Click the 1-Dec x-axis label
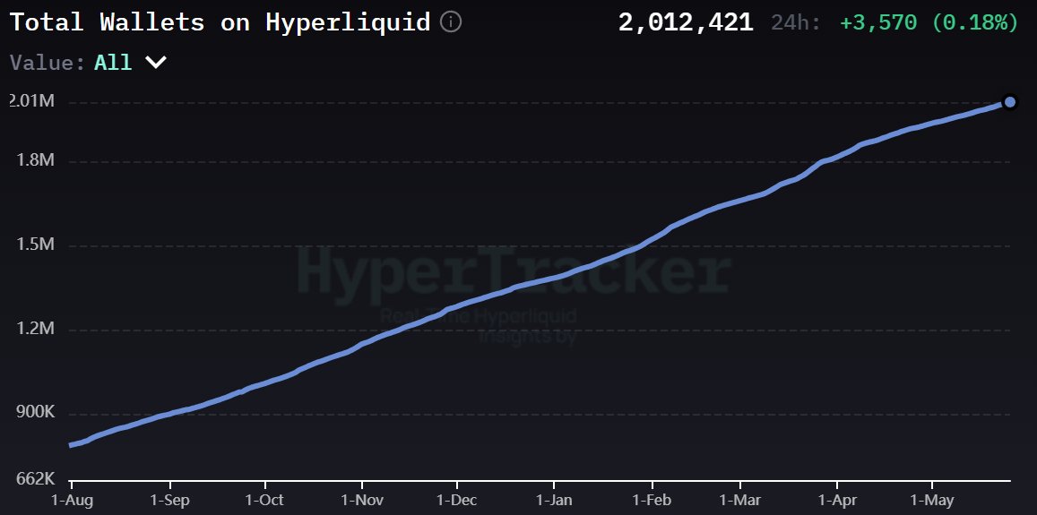The height and width of the screenshot is (515, 1037). (457, 501)
